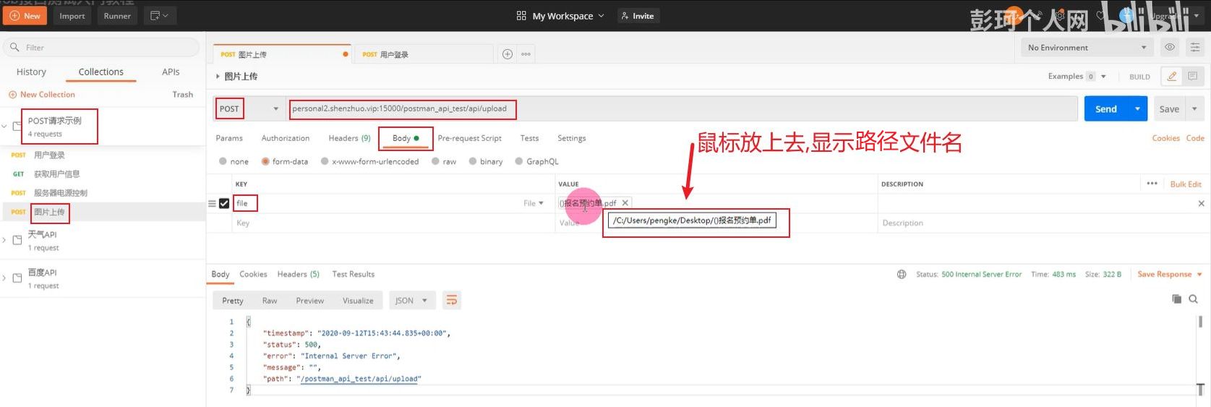Click the plus icon to open new tab

pos(508,54)
